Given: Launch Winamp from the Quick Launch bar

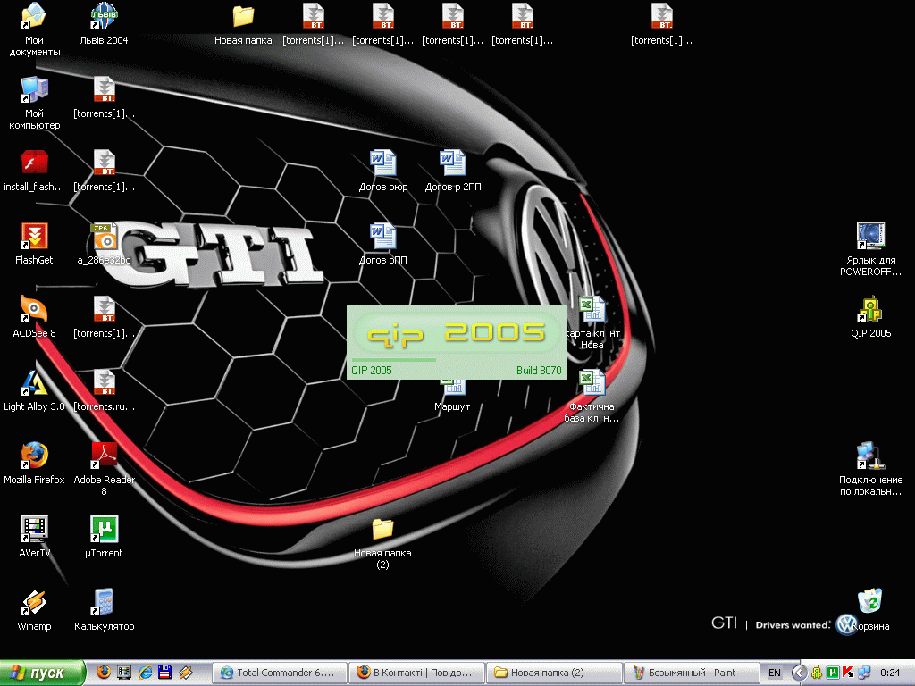Looking at the screenshot, I should (x=186, y=673).
